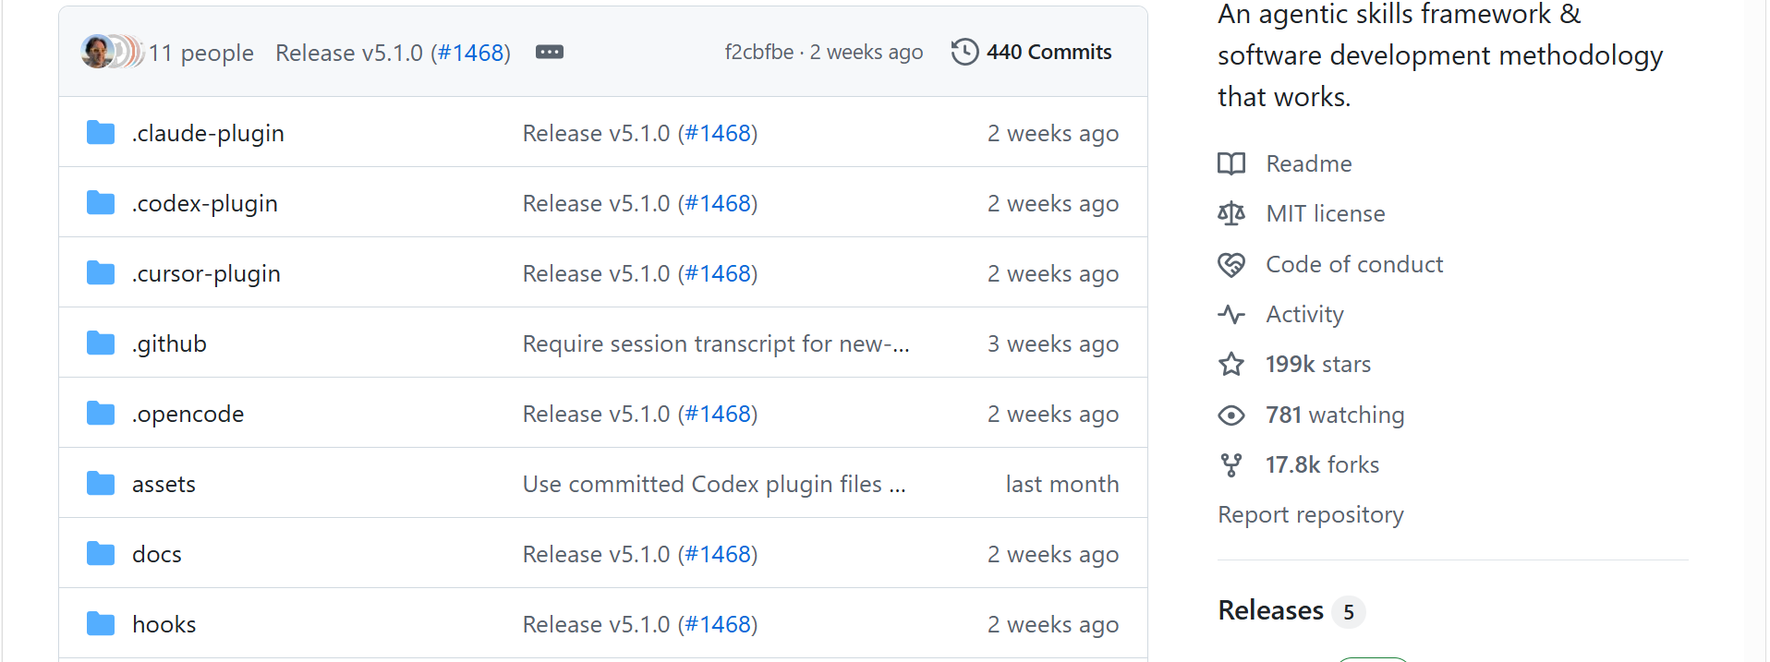
Task: Open the docs folder
Action: point(157,554)
